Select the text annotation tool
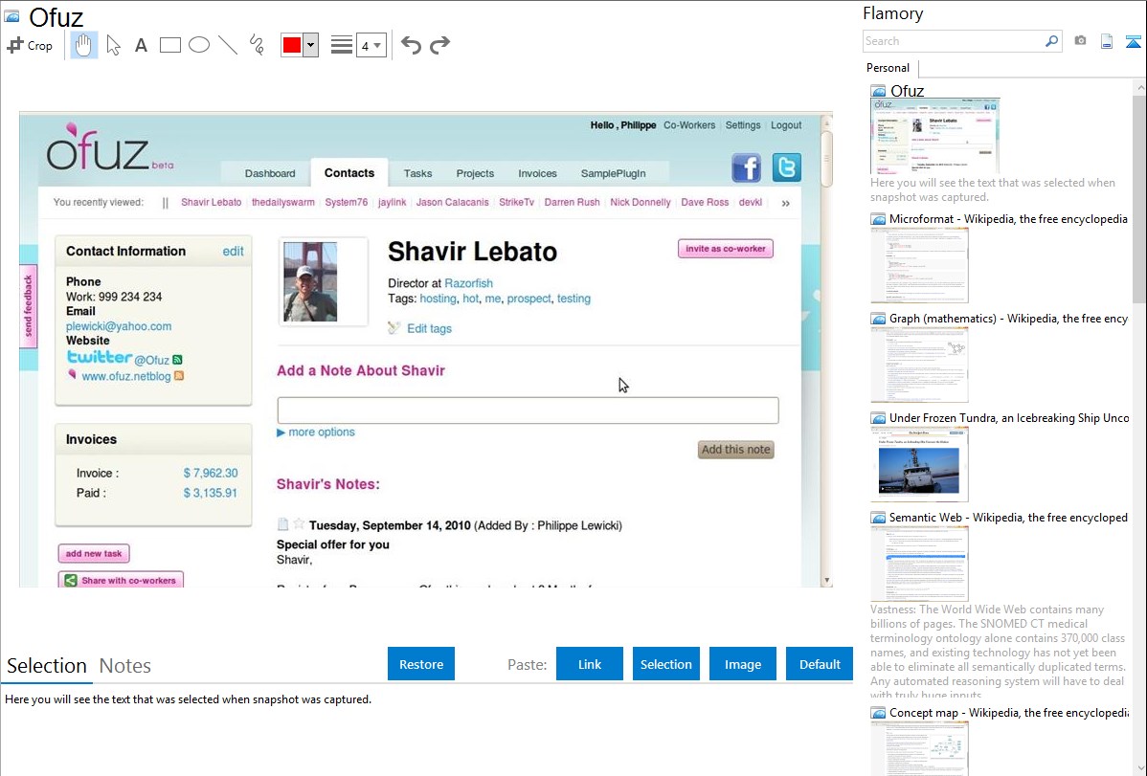 pos(141,45)
